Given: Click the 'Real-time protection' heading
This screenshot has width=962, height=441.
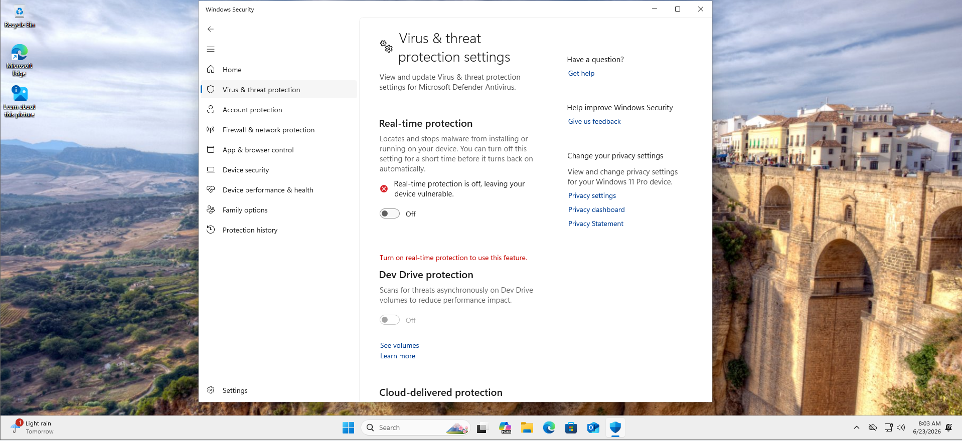Looking at the screenshot, I should (x=425, y=123).
